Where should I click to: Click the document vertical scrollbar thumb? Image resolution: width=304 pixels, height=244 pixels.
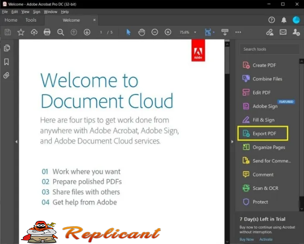tap(227, 60)
